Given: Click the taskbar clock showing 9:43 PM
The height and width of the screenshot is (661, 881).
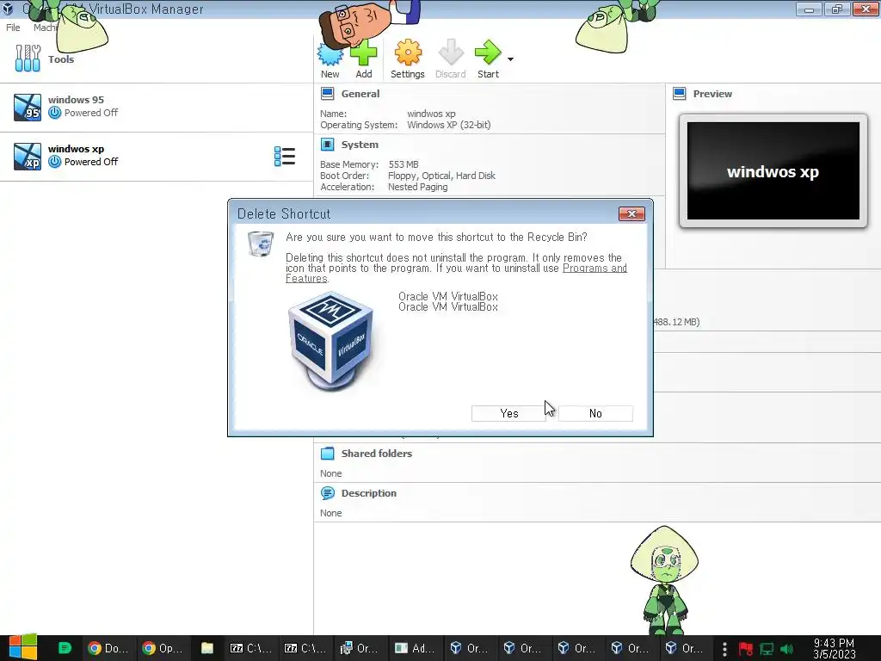Looking at the screenshot, I should [834, 648].
